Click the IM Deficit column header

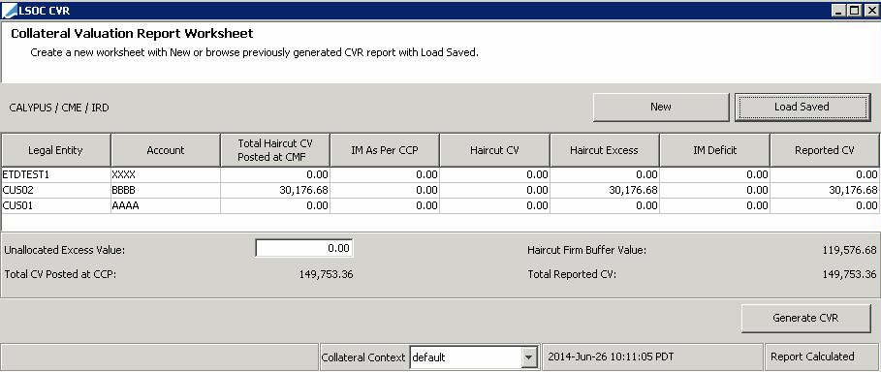714,150
